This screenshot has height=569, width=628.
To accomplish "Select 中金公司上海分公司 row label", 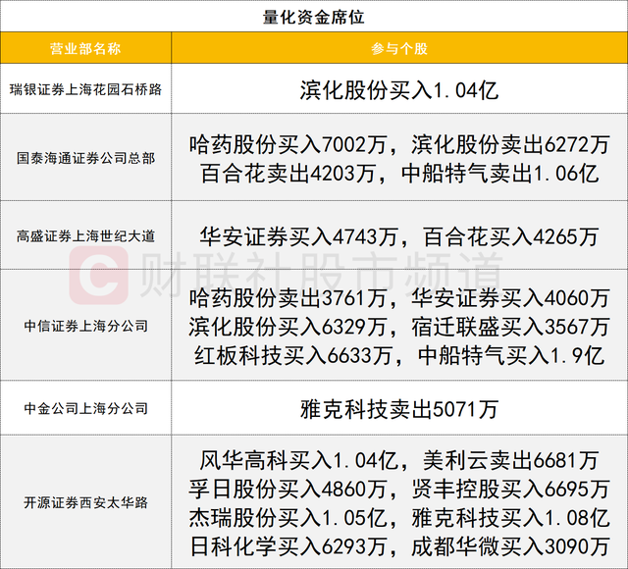I will pyautogui.click(x=85, y=408).
